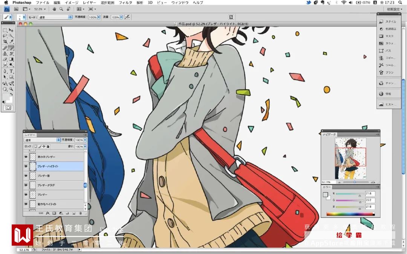Open the ウィンドウ menu
Image resolution: width=407 pixels, height=254 pixels.
click(x=180, y=3)
